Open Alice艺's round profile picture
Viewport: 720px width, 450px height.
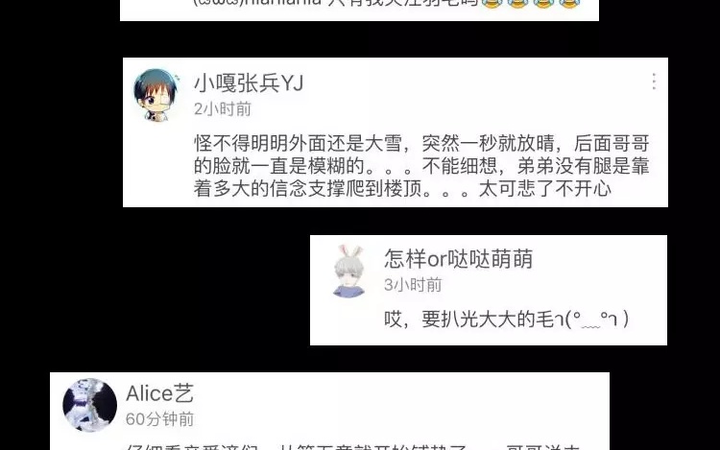click(x=89, y=405)
